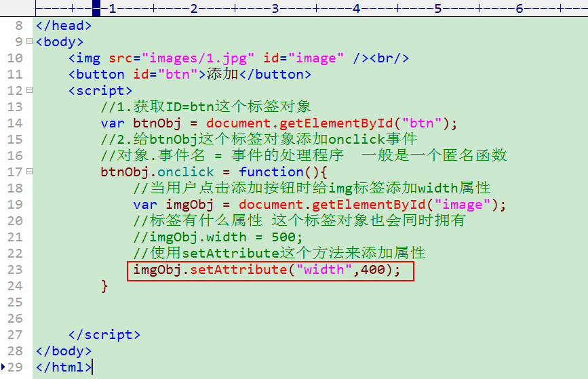Click the closing </html> tag
Screen dimensions: 588x379
coord(64,367)
